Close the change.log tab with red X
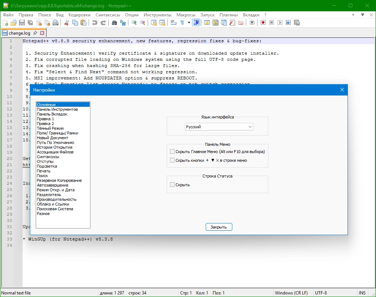Viewport: 376px width, 297px height. coord(42,33)
